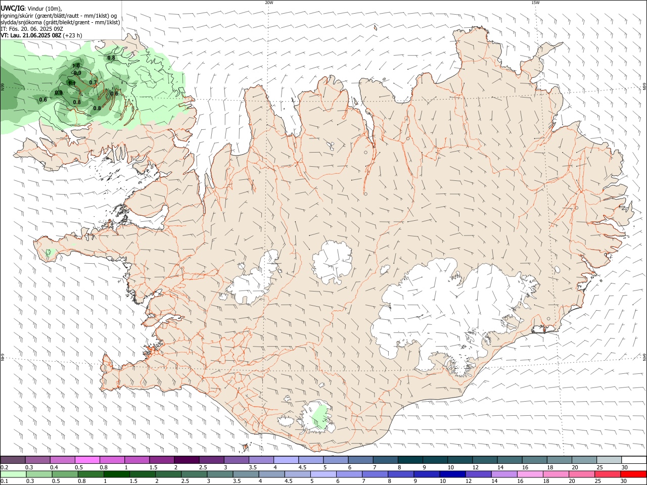
Task: Pick the light lavender 4–4.5 snow legend swatch
Action: tap(285, 460)
